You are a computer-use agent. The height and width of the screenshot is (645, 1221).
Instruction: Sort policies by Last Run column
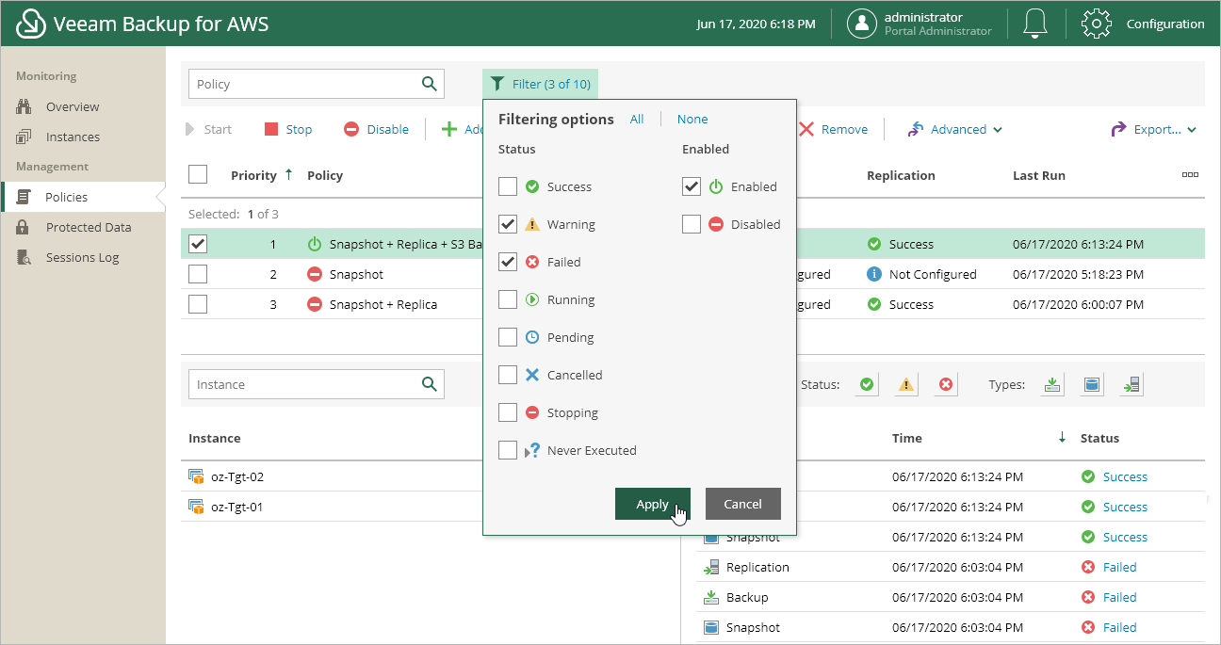pos(1039,175)
